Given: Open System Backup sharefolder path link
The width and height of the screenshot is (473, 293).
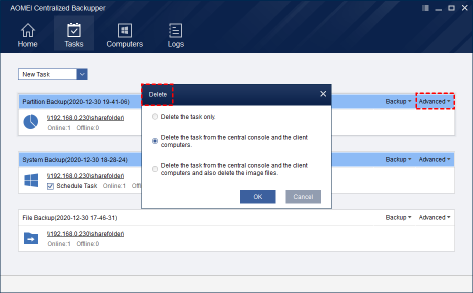Looking at the screenshot, I should point(85,175).
